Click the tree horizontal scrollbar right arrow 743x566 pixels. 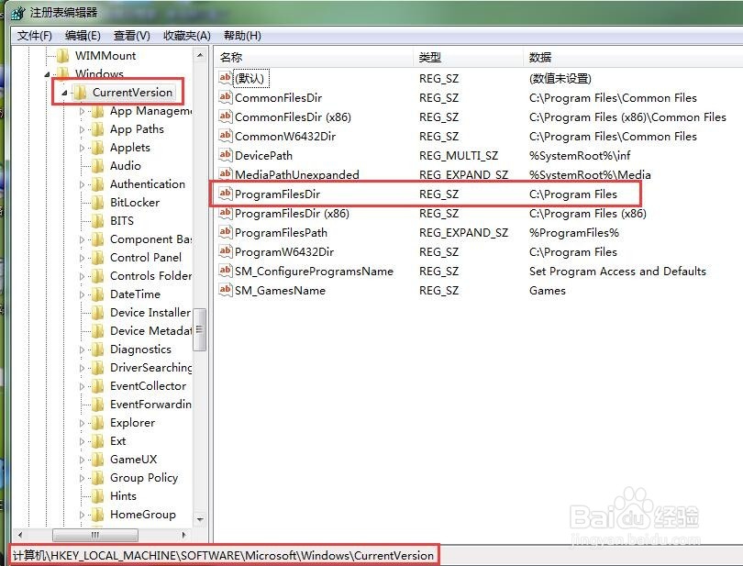183,535
